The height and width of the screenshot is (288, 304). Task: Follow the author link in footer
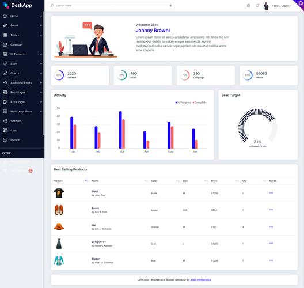click(200, 280)
